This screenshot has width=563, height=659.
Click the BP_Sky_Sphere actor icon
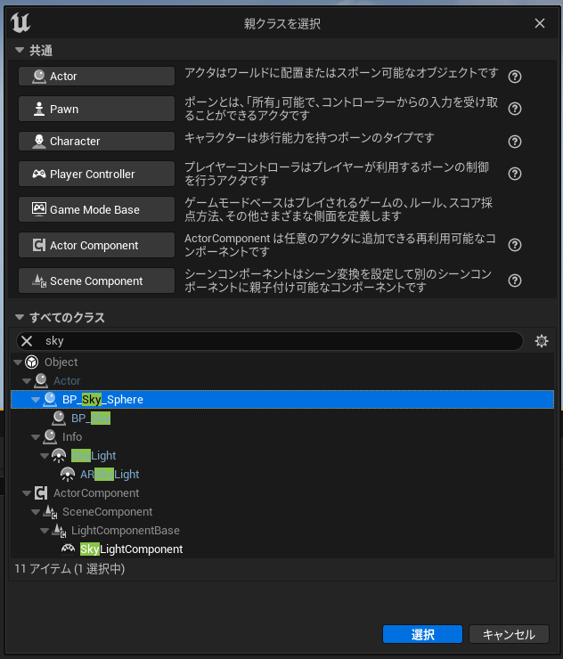50,399
